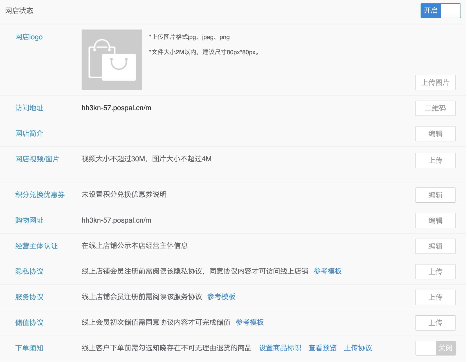This screenshot has width=467, height=362.
Task: Open 参考模板 link for 隐私协议
Action: coord(327,271)
